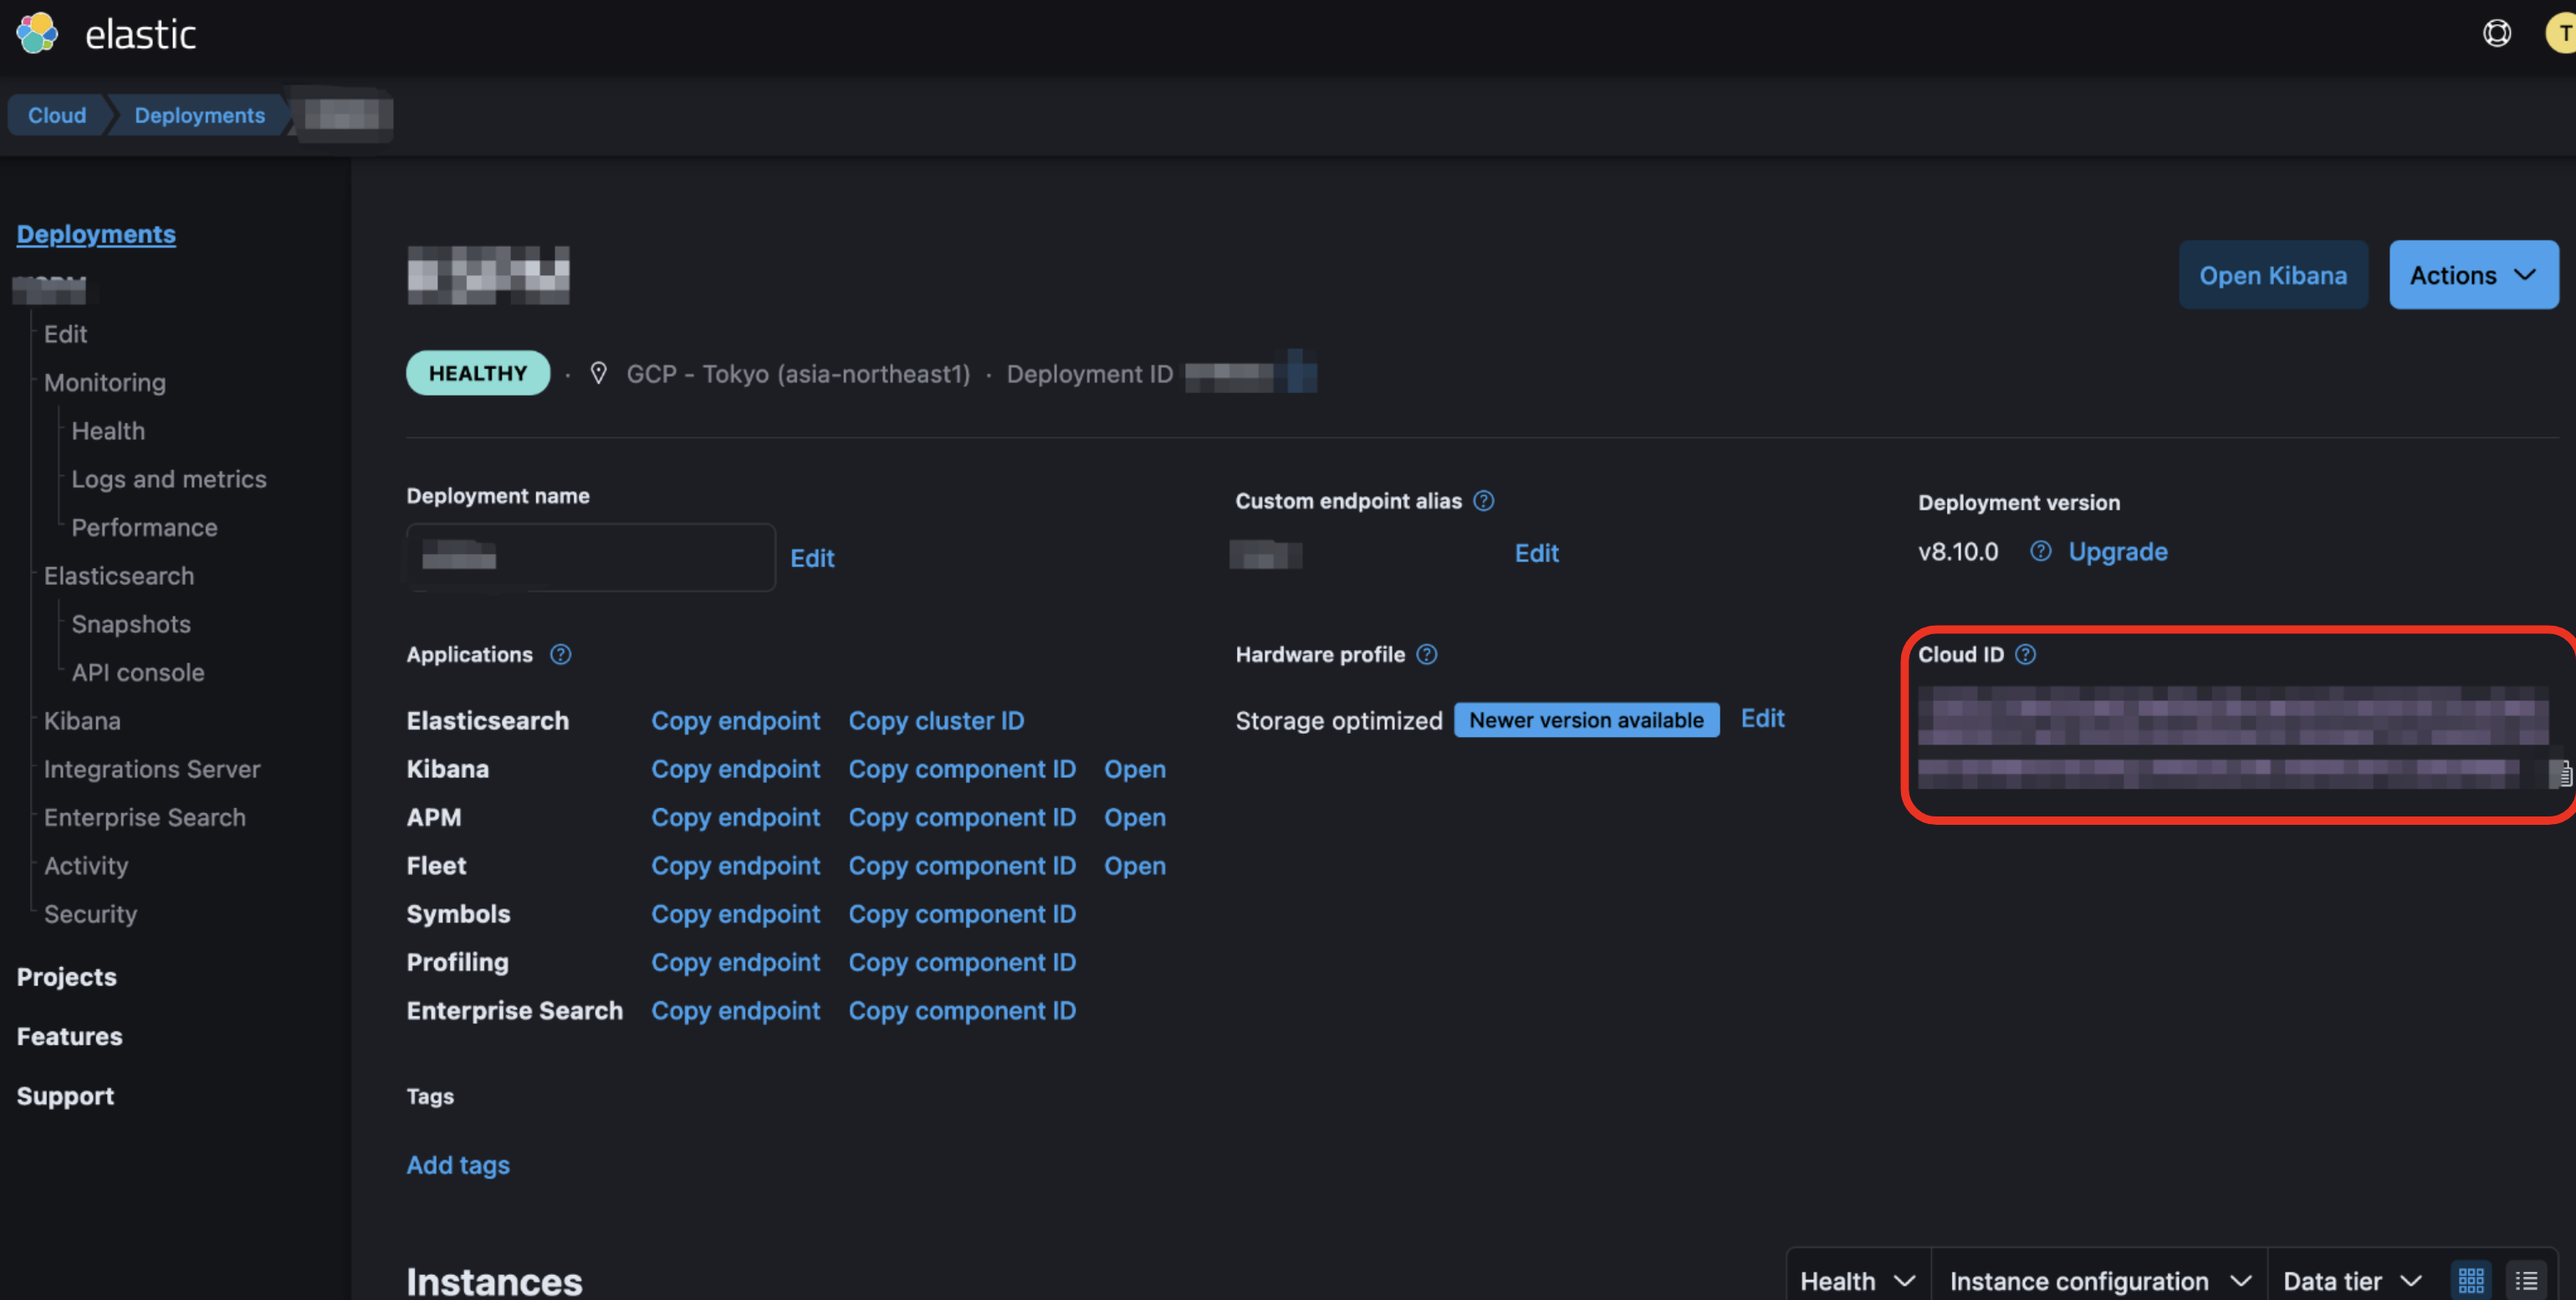The height and width of the screenshot is (1300, 2576).
Task: Open Logs and metrics page
Action: [169, 479]
